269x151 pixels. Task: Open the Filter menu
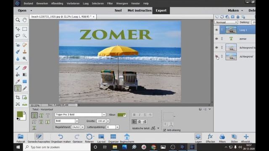point(110,3)
